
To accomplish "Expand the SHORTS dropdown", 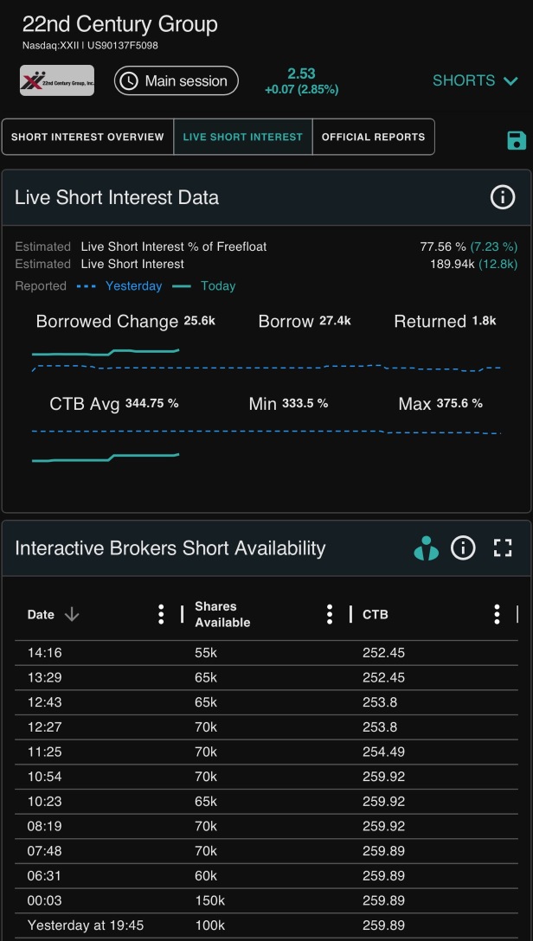I will point(475,80).
